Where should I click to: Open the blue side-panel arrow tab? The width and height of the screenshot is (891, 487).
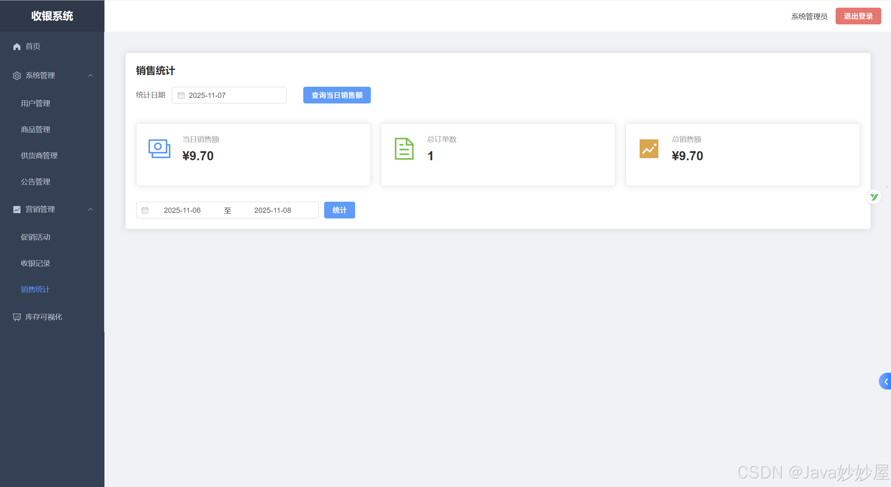pyautogui.click(x=885, y=381)
